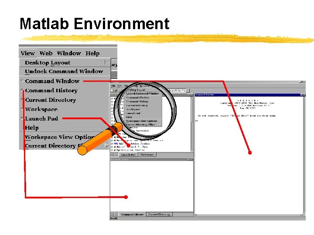The image size is (314, 235).
Task: Click the Help entry in the enlarged View dropdown
Action: coord(32,128)
